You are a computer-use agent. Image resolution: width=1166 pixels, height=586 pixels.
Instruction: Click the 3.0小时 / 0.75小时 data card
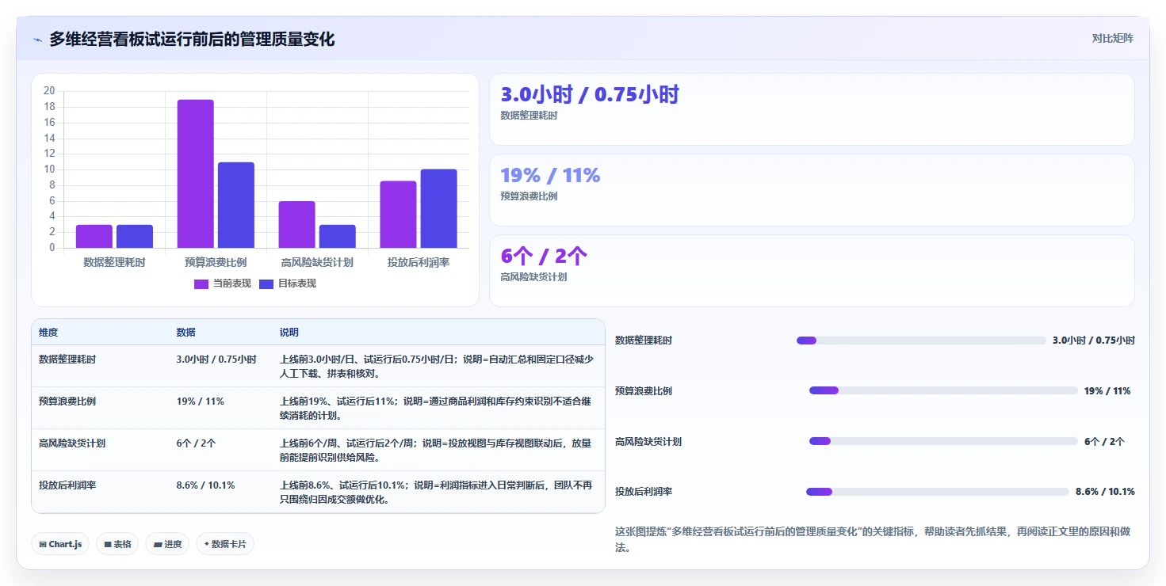(812, 109)
